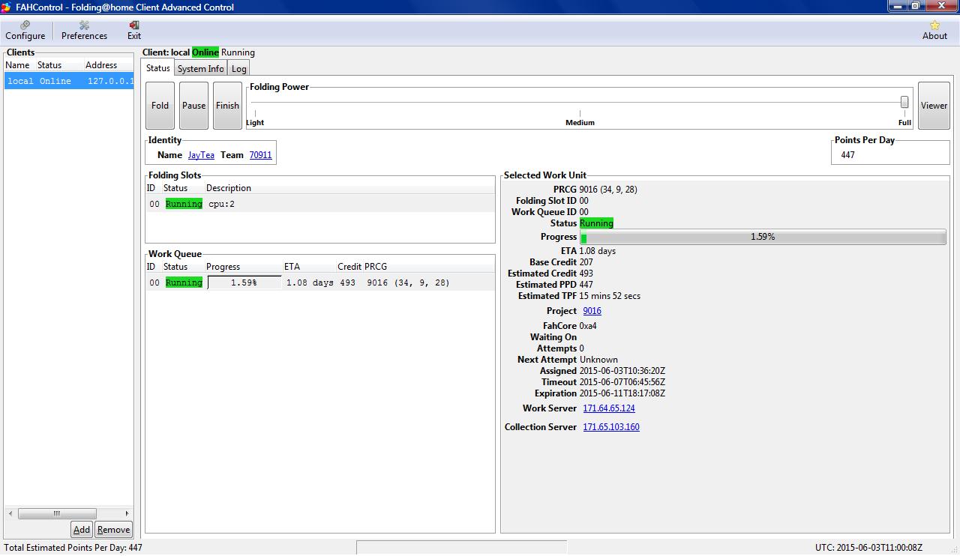Click the Estimated TPF 15 mins value
Viewport: 960px width, 556px height.
pyautogui.click(x=610, y=296)
